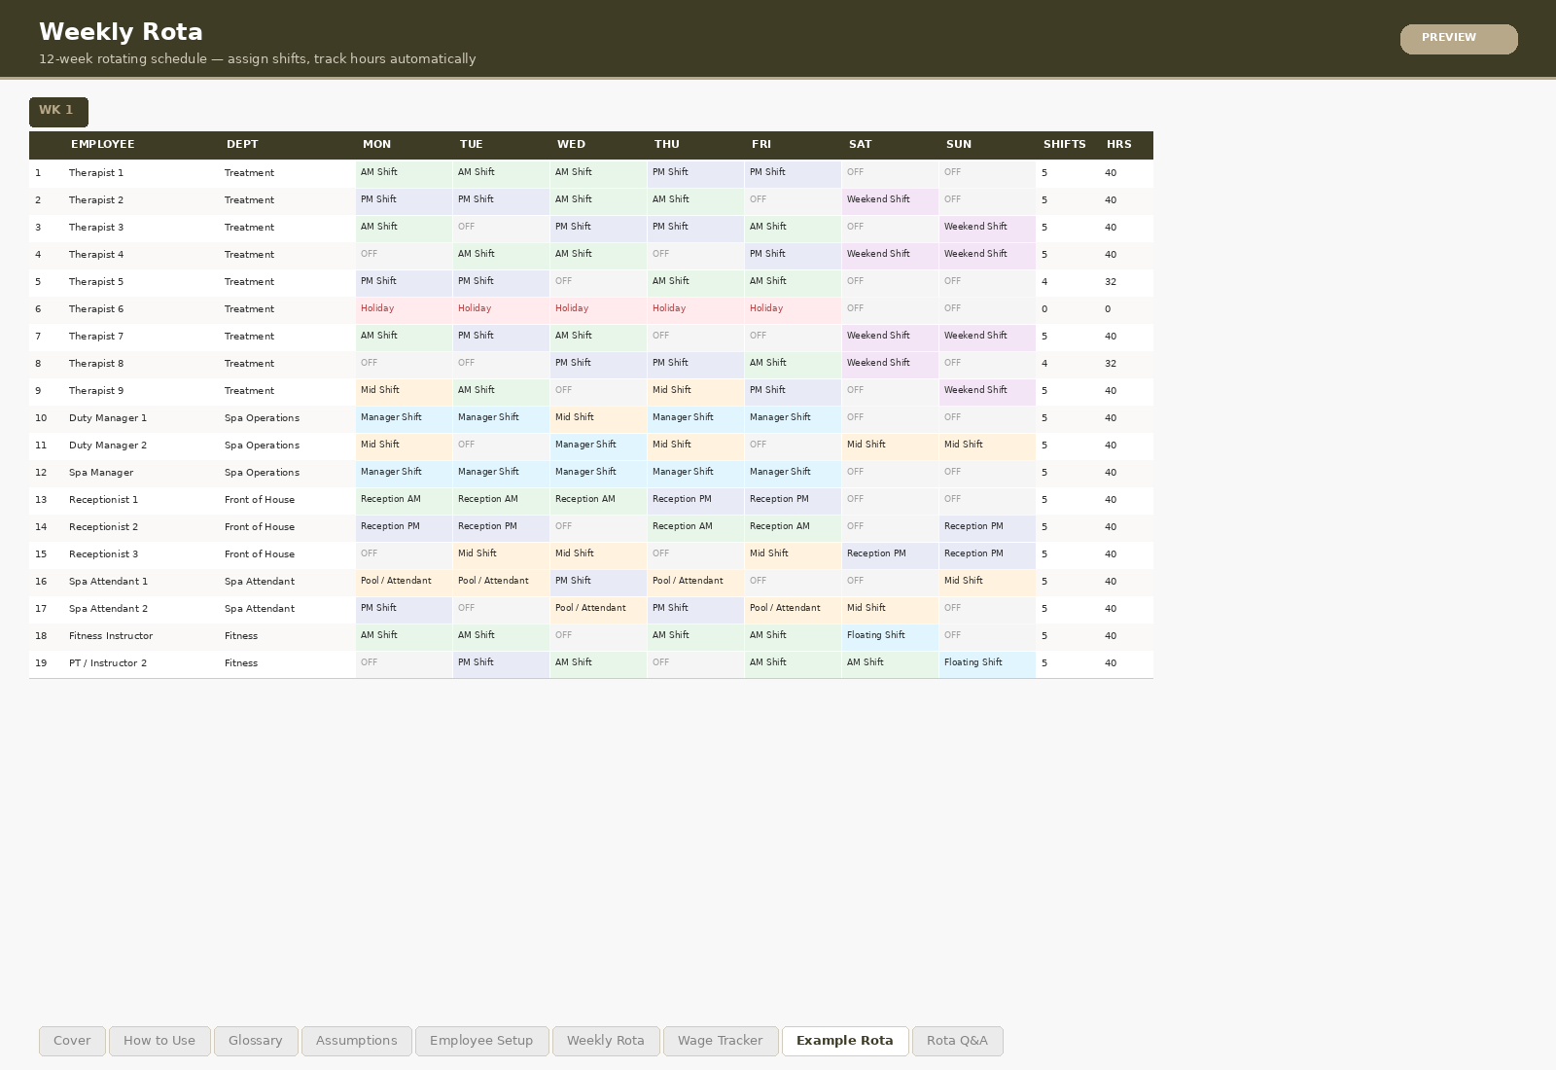This screenshot has width=1556, height=1070.
Task: Click Spa Manager's Manager Shift on Friday
Action: (793, 473)
